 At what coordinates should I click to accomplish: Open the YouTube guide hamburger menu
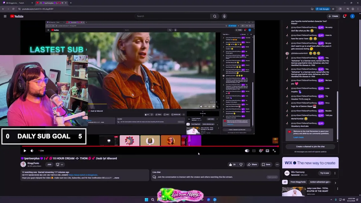(5, 16)
